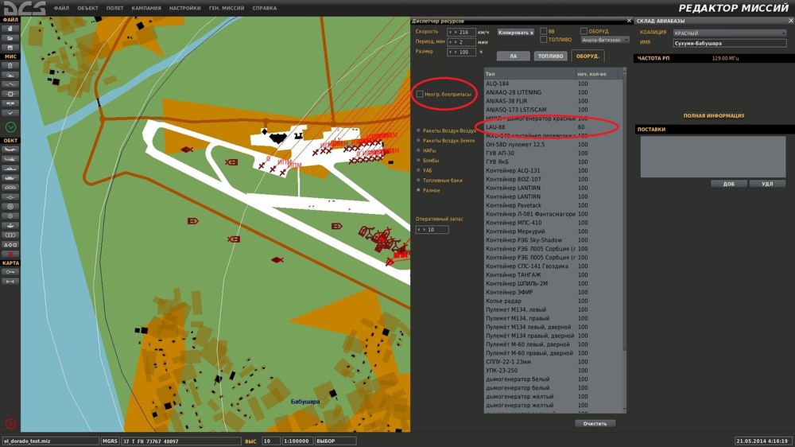Switch to the ЛА tab
Image resolution: width=795 pixels, height=447 pixels.
pos(513,56)
